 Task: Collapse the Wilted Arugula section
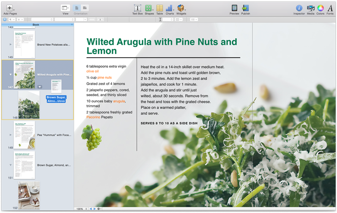tap(10, 75)
